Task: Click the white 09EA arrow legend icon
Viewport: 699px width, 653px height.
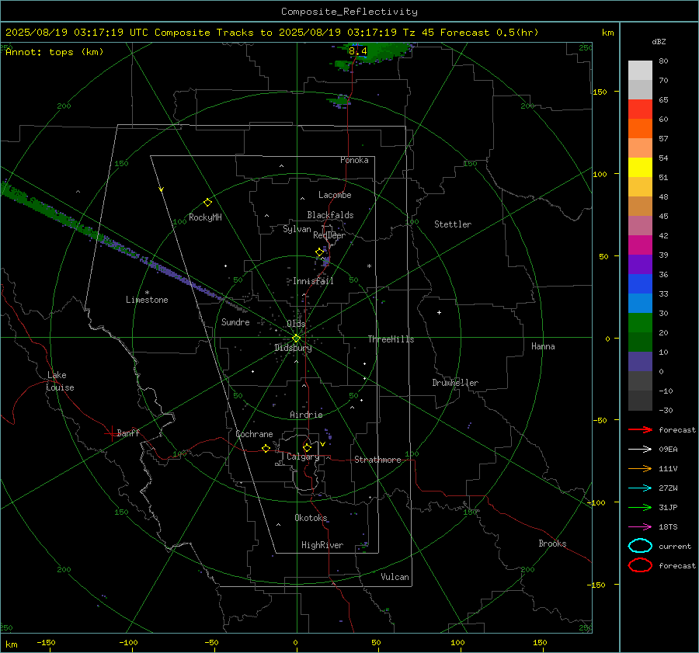Action: (x=640, y=450)
